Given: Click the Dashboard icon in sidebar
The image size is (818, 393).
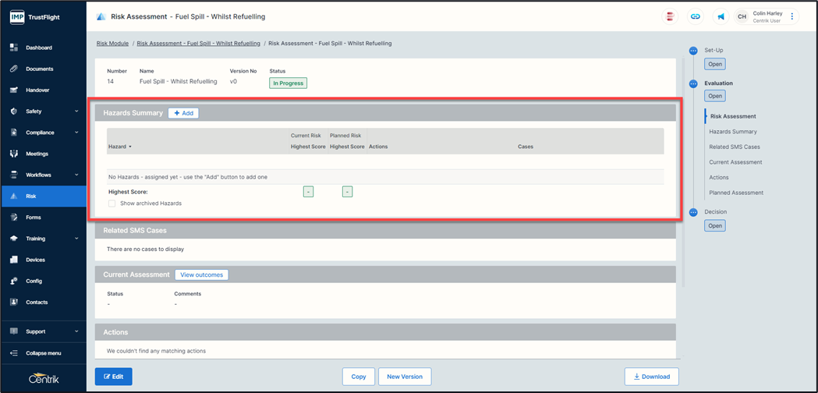Looking at the screenshot, I should click(14, 48).
